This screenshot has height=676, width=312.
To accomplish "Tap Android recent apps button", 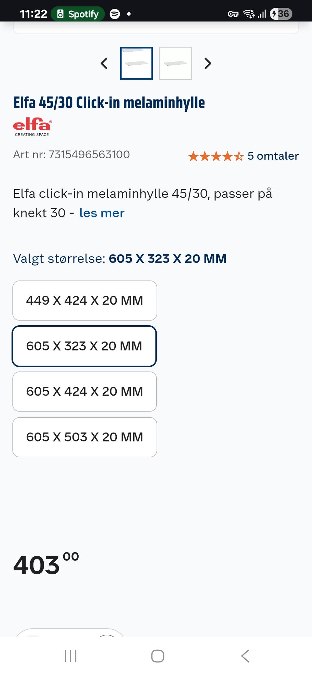I will (71, 656).
